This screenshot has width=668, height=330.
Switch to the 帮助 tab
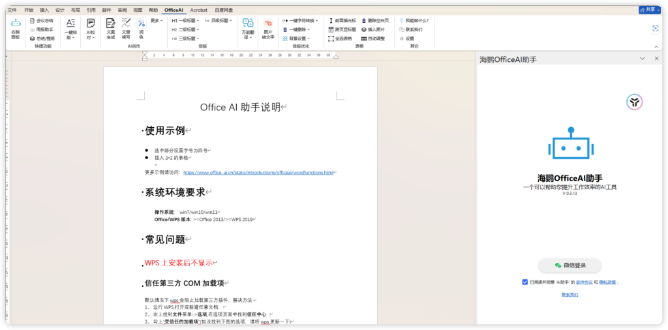tap(153, 9)
